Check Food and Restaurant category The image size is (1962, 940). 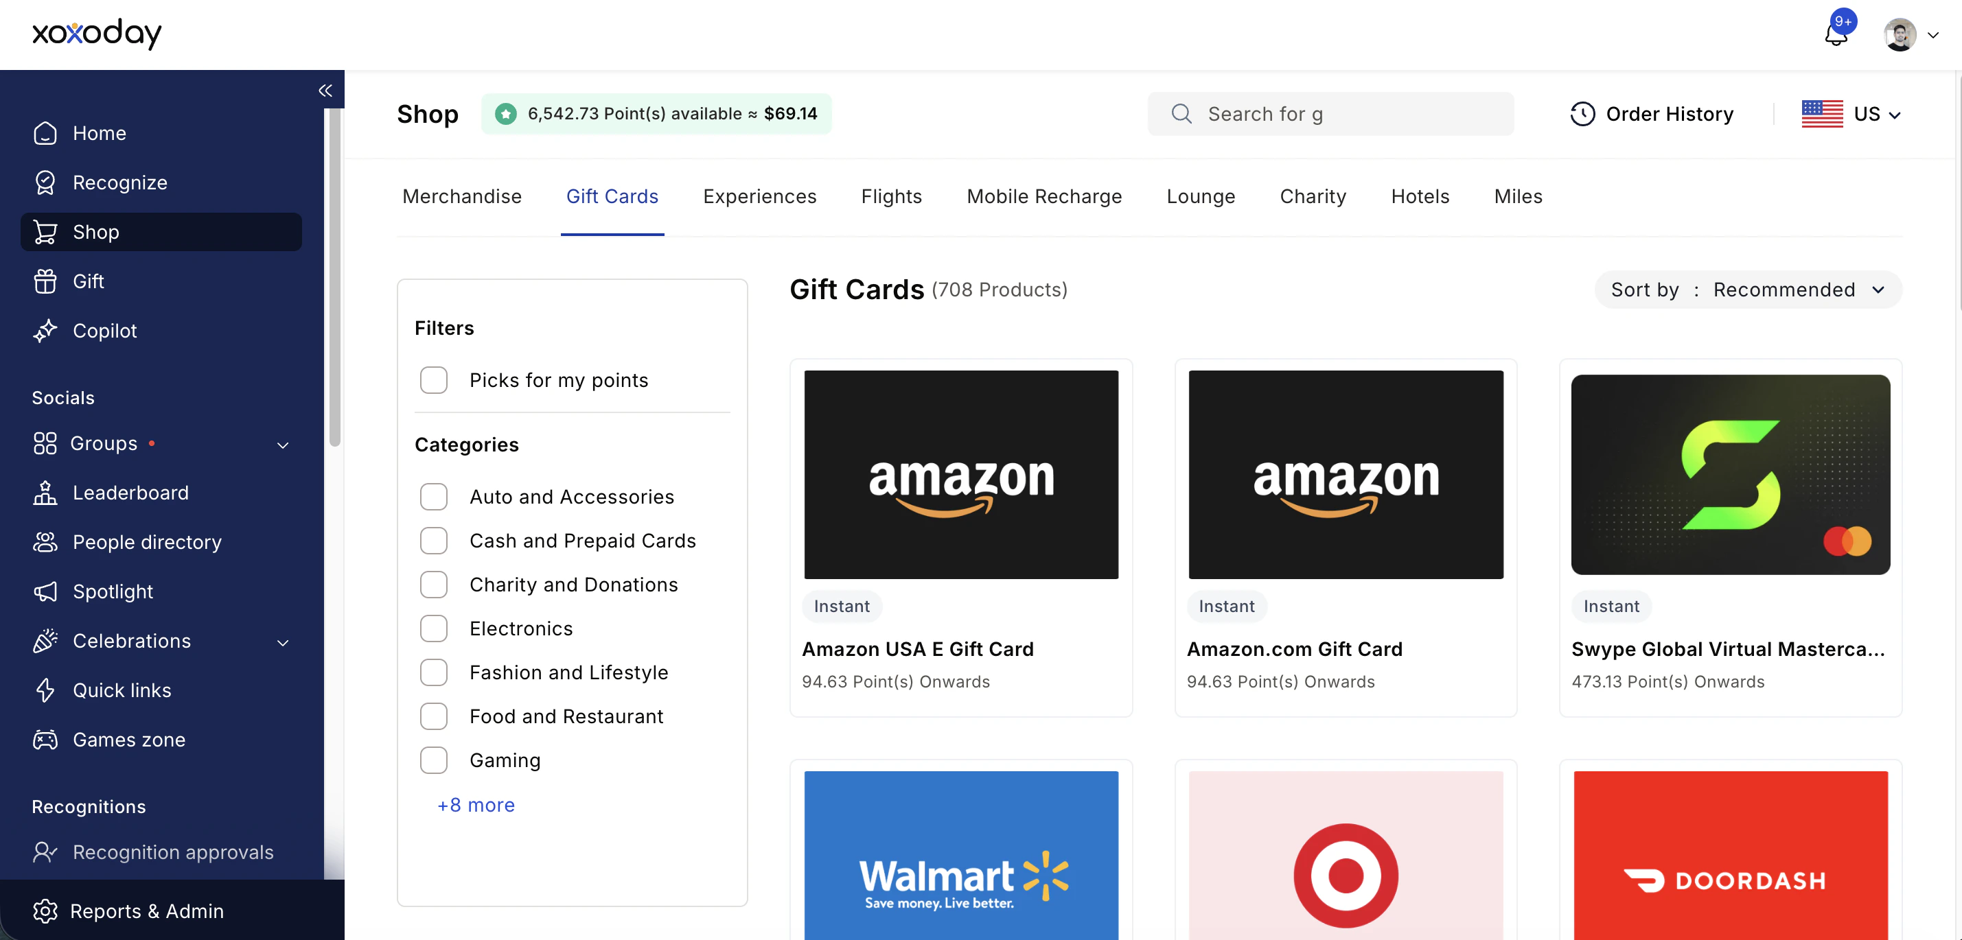pyautogui.click(x=433, y=717)
